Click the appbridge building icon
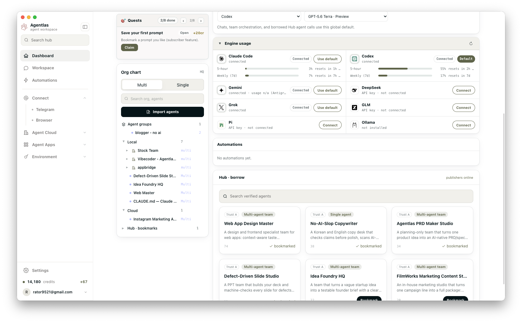Viewport: 522px width, 323px height. (x=133, y=168)
